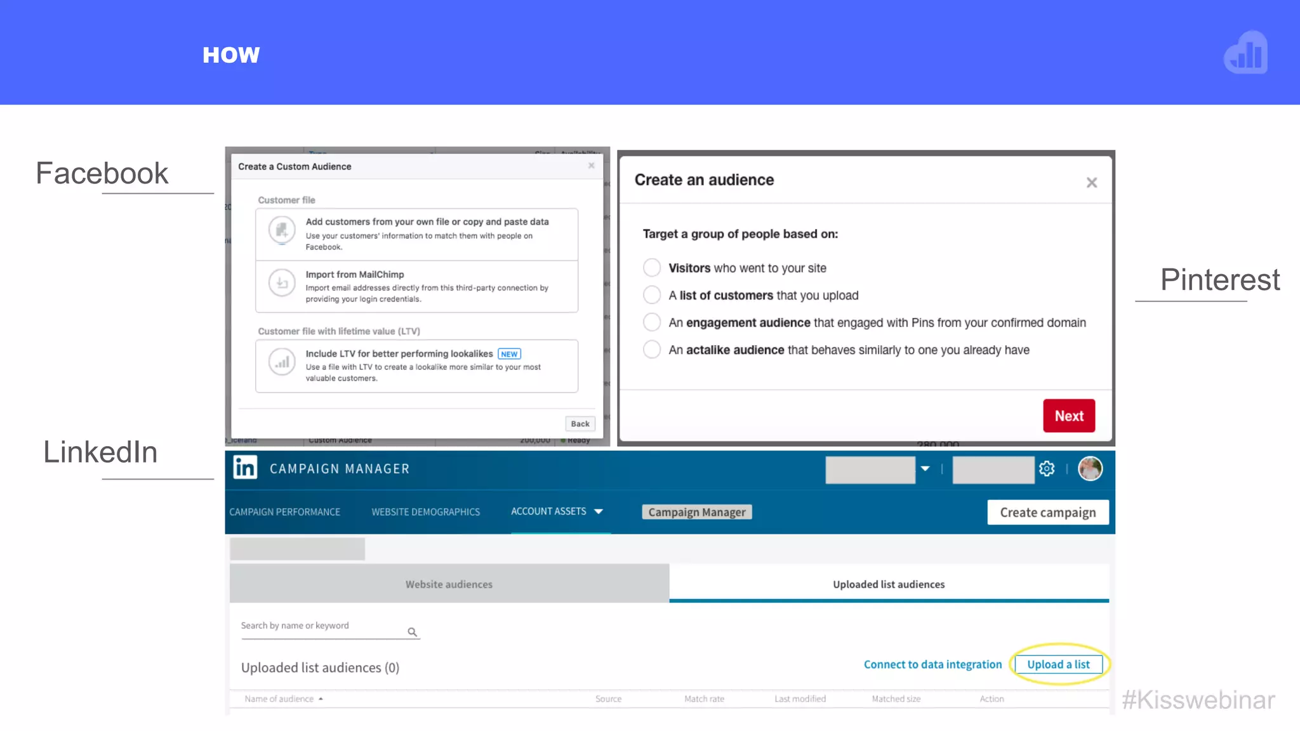
Task: Sort by Name of audience column arrow
Action: pyautogui.click(x=321, y=699)
